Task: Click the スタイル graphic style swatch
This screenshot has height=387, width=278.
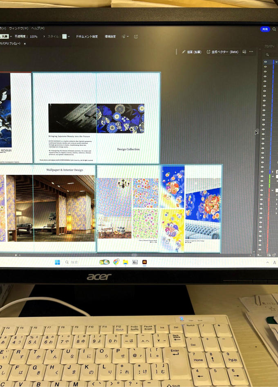Action: pos(65,36)
